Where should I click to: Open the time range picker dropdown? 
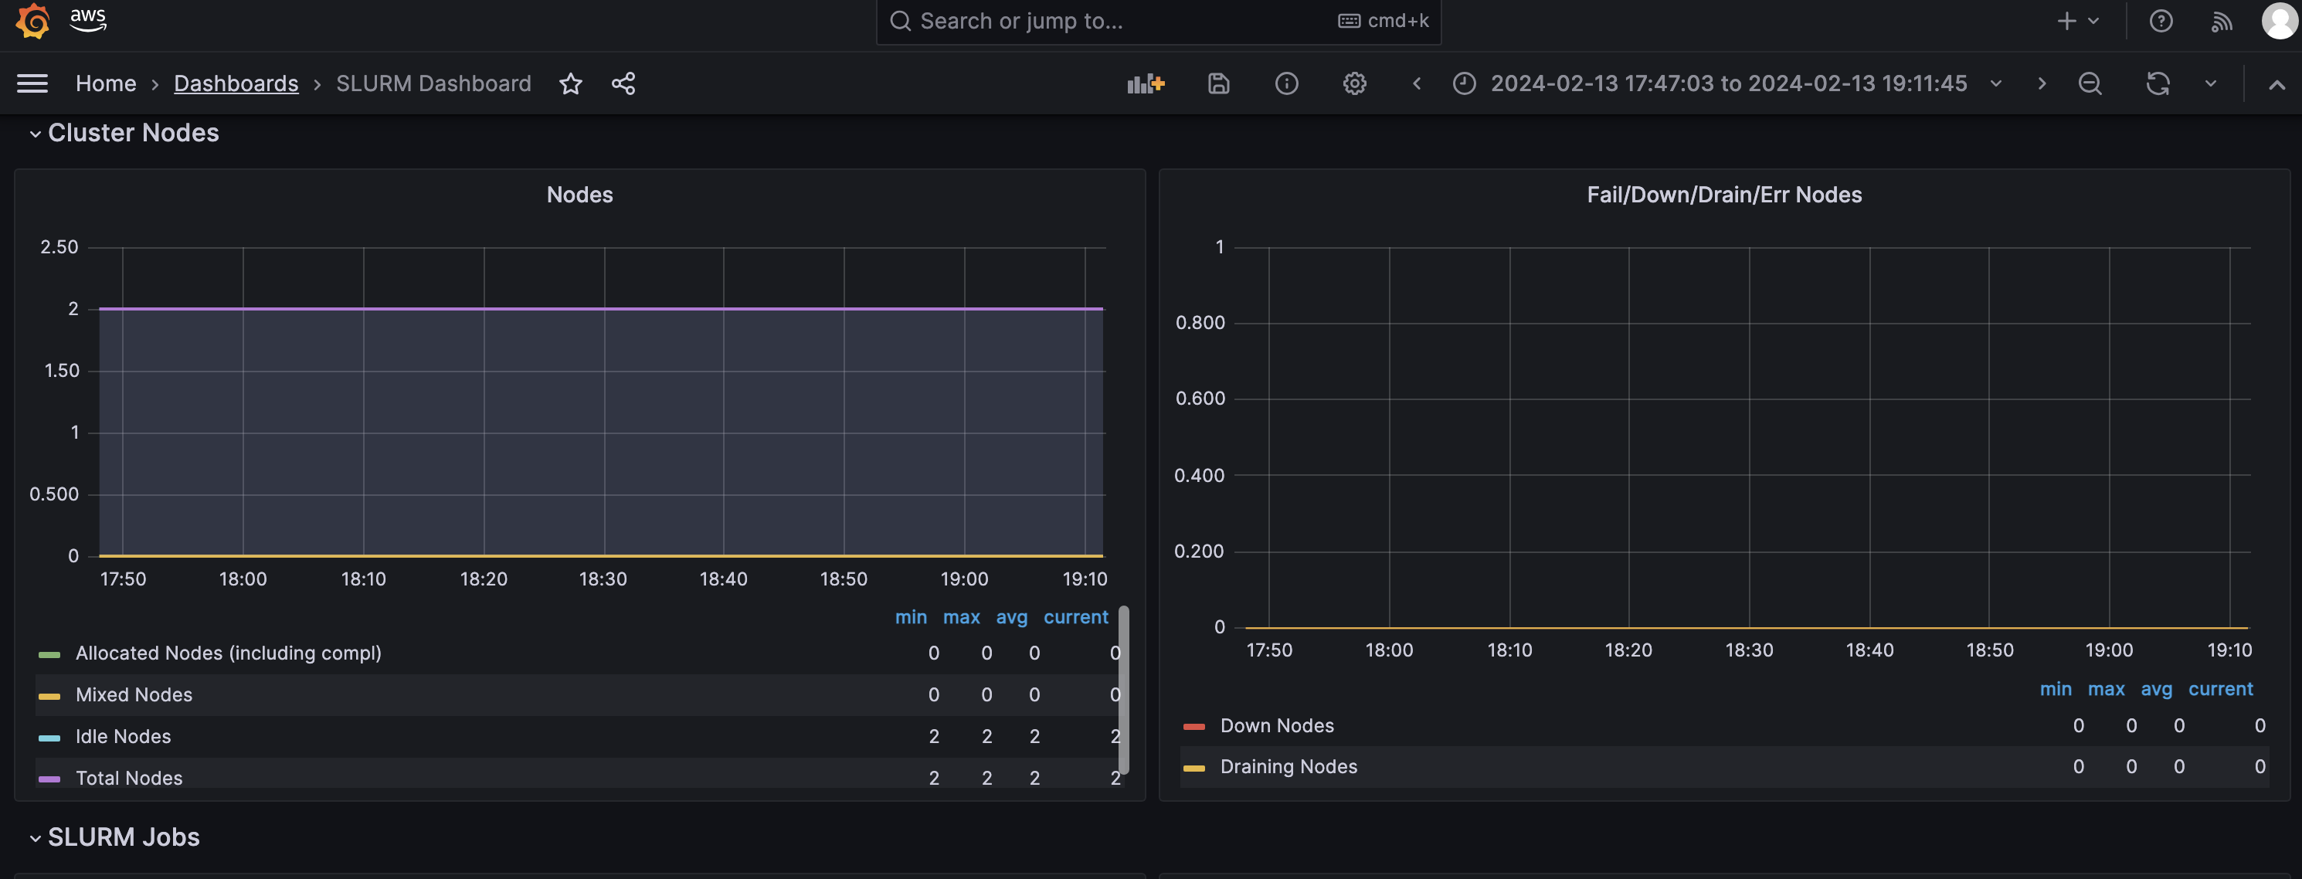point(1728,83)
